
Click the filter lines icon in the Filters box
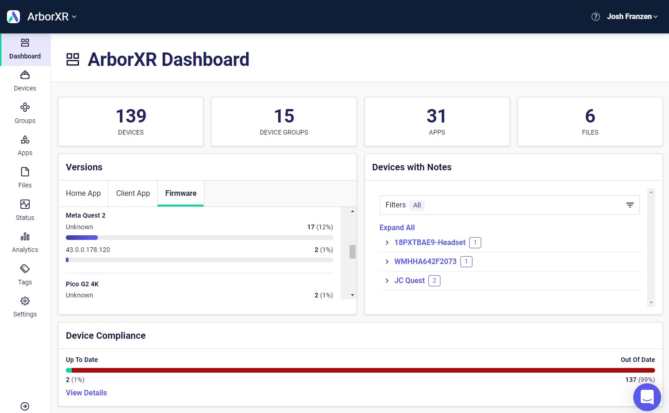click(x=630, y=205)
